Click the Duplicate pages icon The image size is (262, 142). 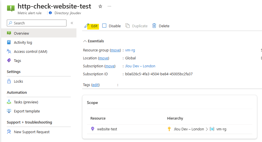(128, 26)
